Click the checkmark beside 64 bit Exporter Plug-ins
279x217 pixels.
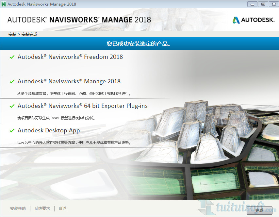(x=12, y=106)
